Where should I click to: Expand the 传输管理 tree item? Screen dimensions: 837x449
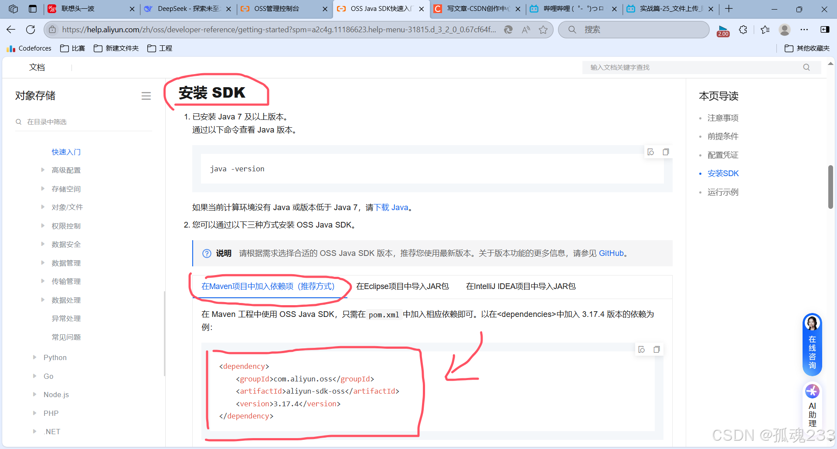[x=43, y=281]
